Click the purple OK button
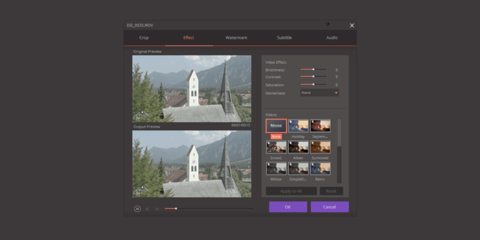The image size is (480, 240). (288, 207)
